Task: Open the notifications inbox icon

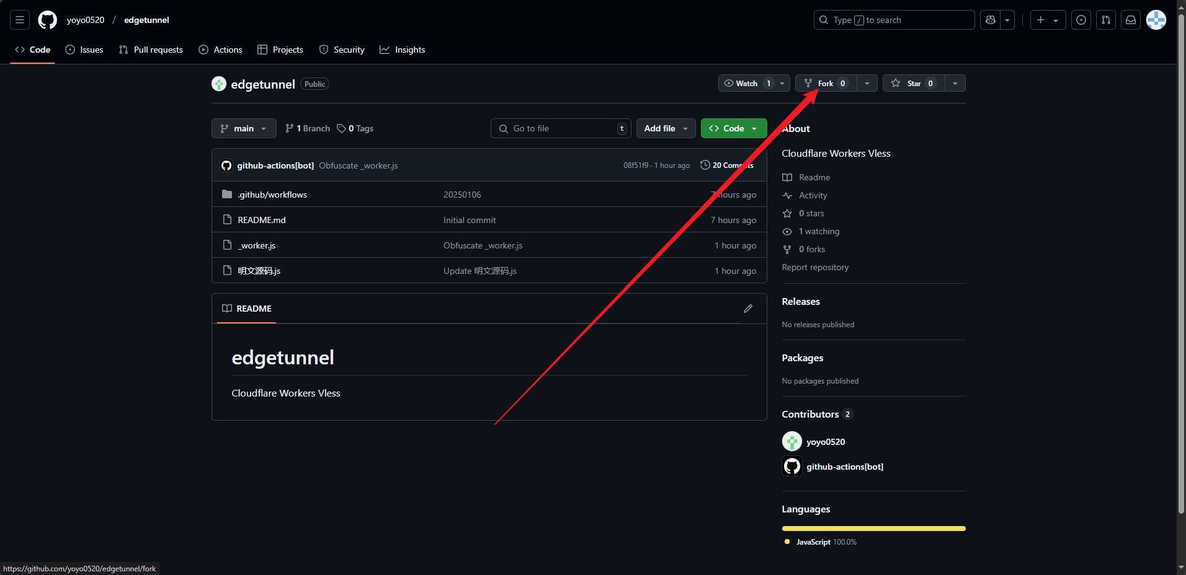Action: (x=1131, y=20)
